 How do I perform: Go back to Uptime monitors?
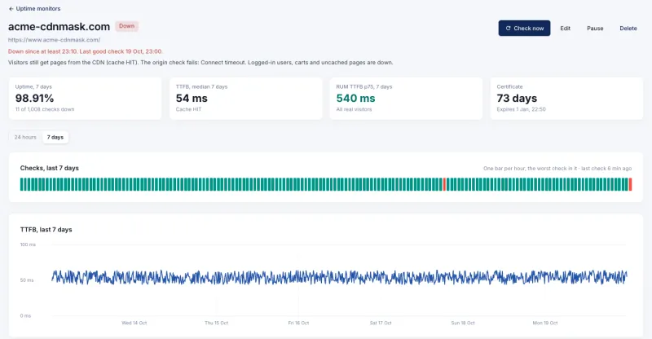34,8
